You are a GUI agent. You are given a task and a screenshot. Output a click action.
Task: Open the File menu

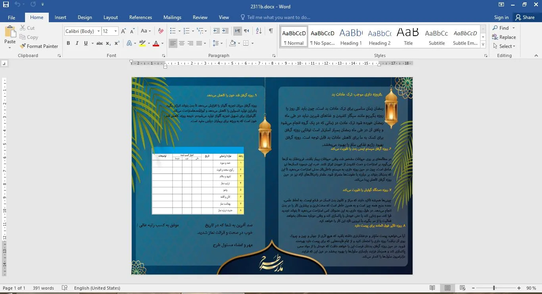click(x=12, y=17)
